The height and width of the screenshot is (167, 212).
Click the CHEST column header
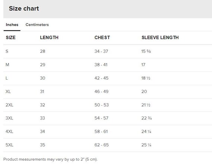pyautogui.click(x=102, y=38)
